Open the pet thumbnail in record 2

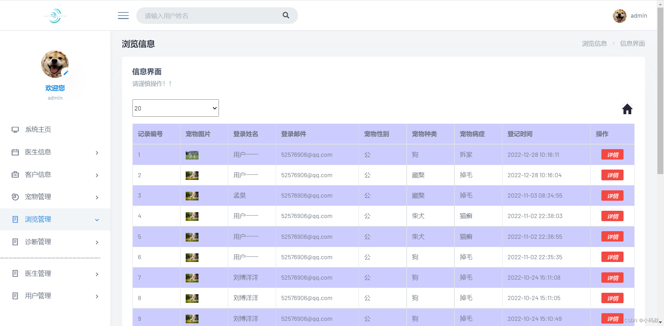[192, 175]
